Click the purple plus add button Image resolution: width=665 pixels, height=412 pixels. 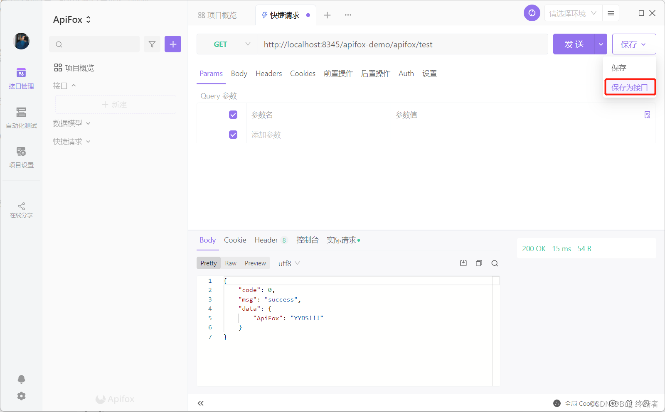click(173, 44)
